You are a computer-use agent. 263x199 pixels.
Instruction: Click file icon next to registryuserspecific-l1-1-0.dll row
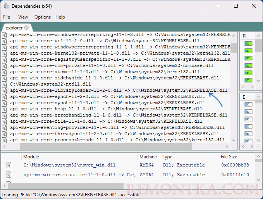(x=4, y=60)
